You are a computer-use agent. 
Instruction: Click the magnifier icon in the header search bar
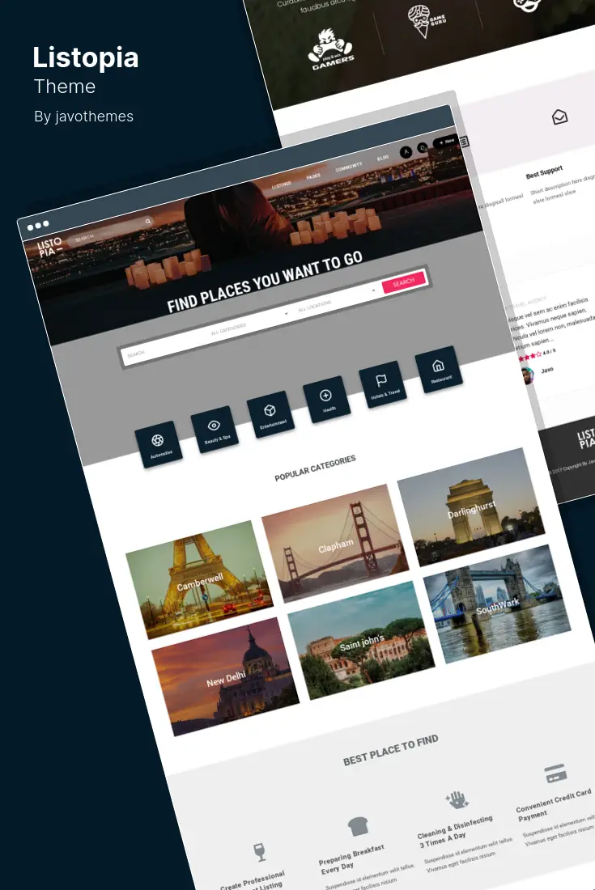(148, 221)
